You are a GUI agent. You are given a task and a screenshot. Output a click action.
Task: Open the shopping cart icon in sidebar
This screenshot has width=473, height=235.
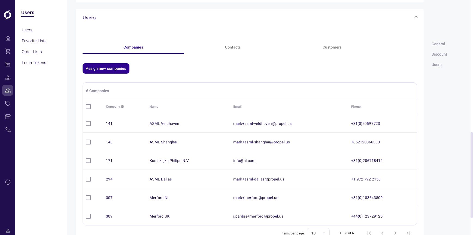click(x=8, y=51)
